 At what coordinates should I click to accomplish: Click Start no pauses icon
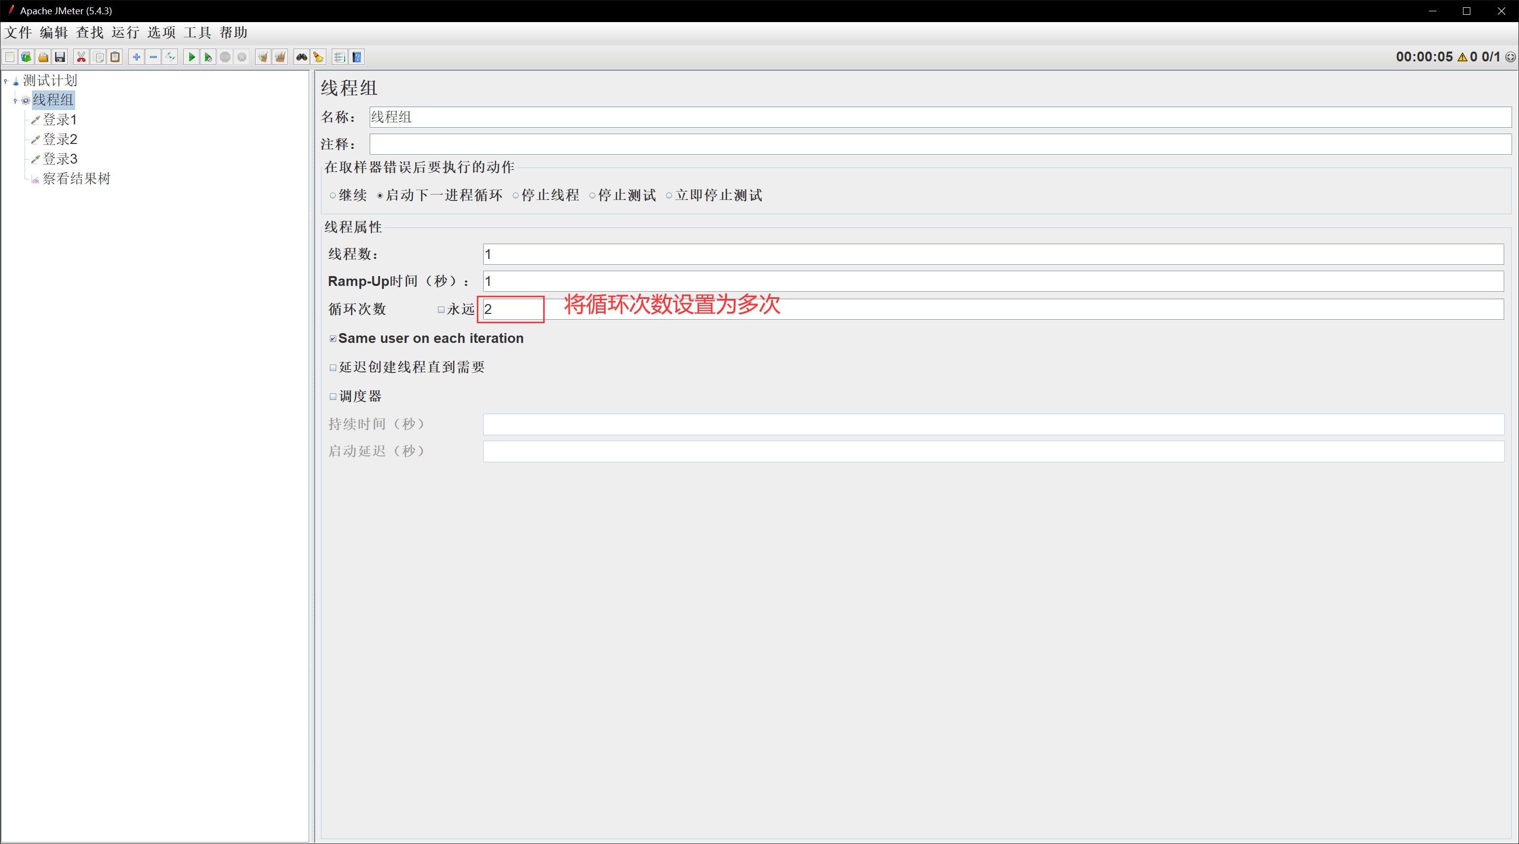click(x=208, y=57)
